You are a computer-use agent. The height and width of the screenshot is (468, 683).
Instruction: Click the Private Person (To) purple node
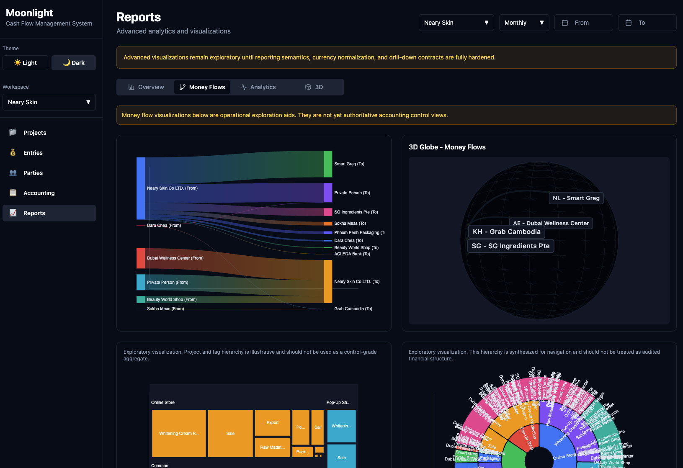(328, 193)
